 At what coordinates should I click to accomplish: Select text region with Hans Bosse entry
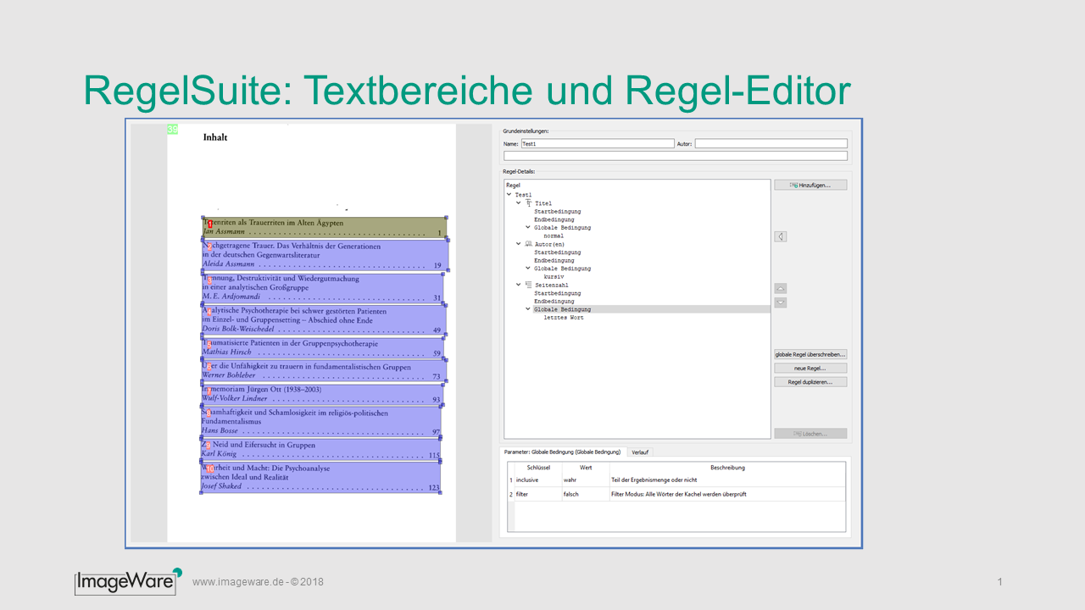click(321, 422)
